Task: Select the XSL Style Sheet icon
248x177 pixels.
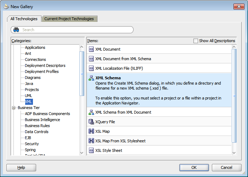Action: 91,150
